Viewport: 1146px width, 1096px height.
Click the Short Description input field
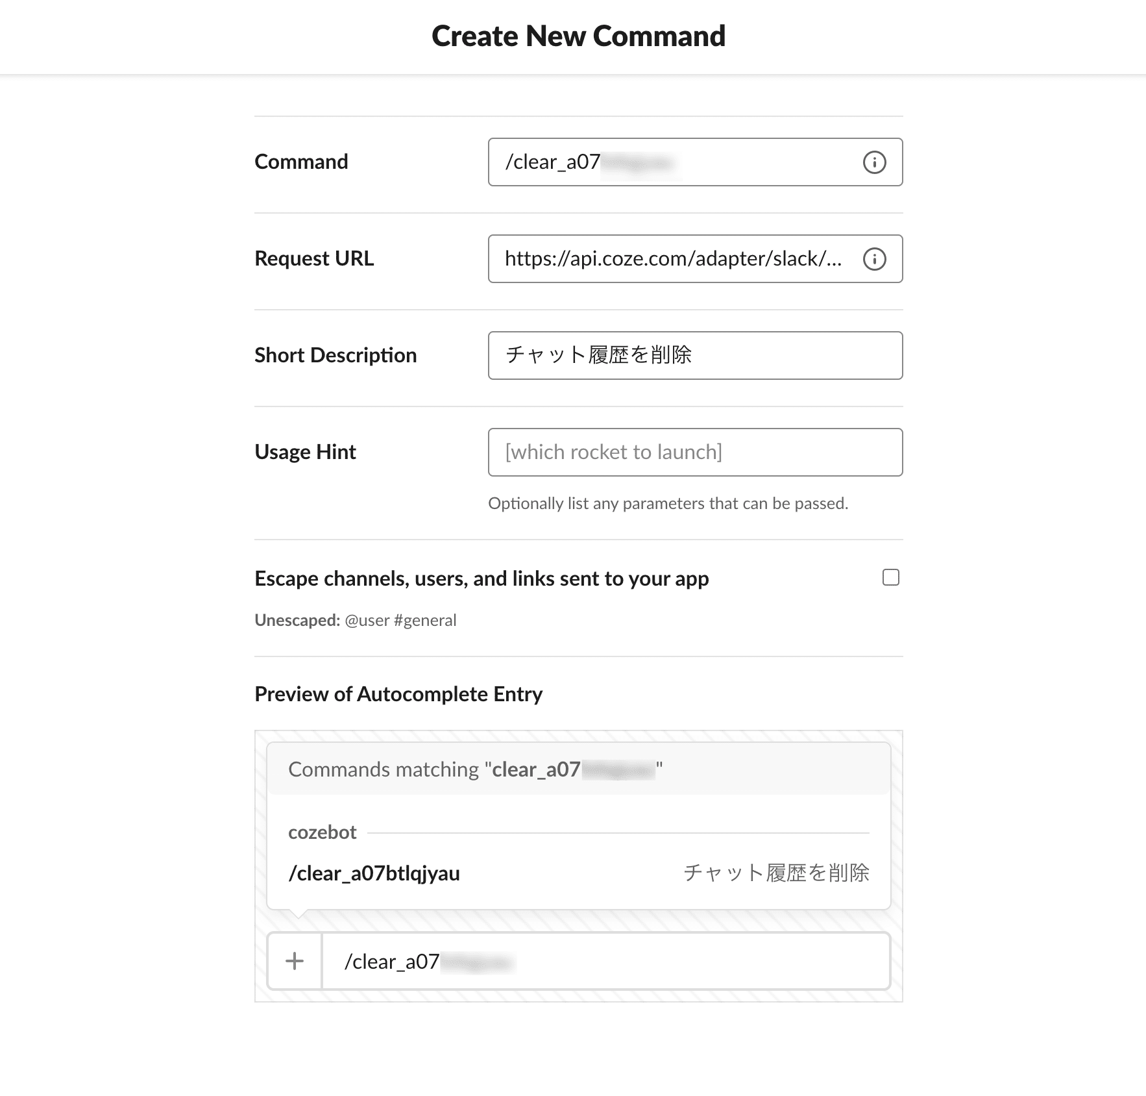click(695, 355)
